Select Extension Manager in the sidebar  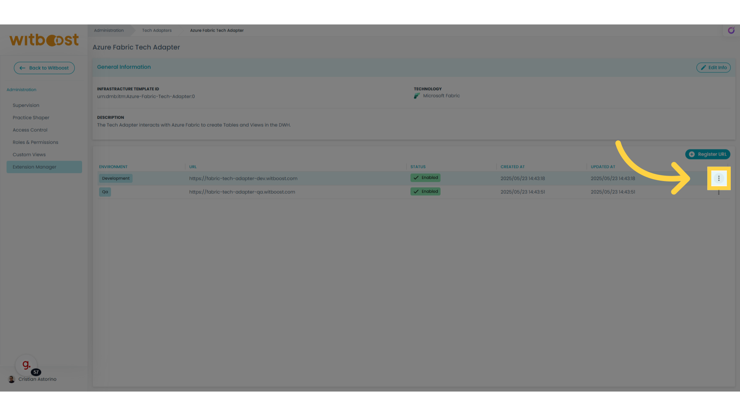[x=44, y=167]
